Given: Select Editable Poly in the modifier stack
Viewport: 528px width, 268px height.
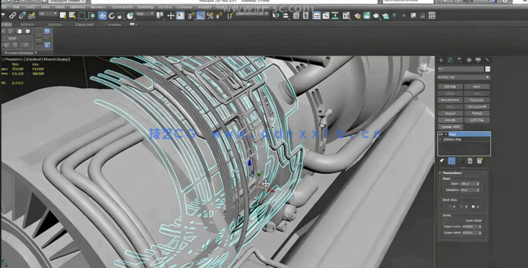Looking at the screenshot, I should point(453,139).
